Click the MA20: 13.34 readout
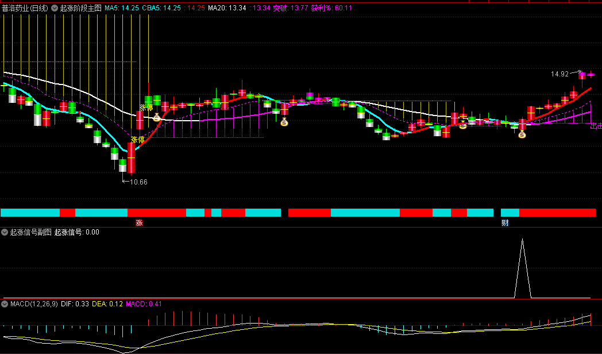 point(227,8)
